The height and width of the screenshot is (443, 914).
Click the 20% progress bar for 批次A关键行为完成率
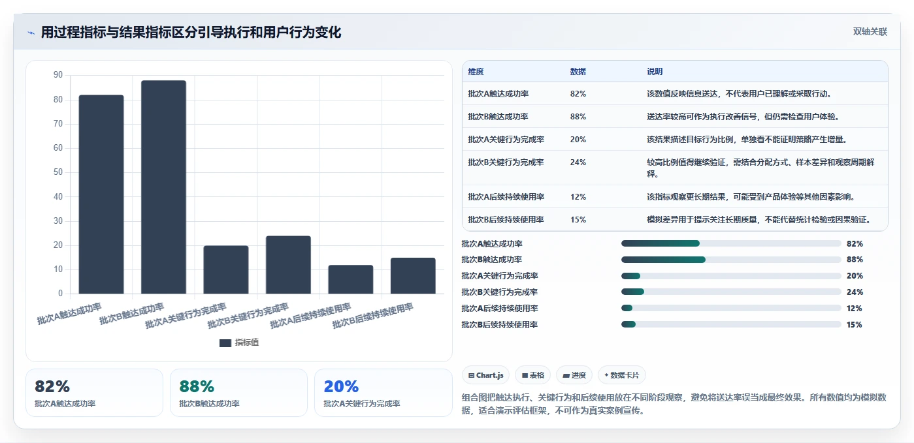pos(731,276)
